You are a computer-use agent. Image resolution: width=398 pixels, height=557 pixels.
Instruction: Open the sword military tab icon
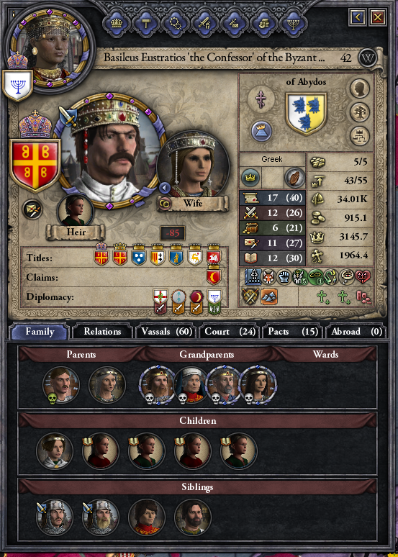204,23
